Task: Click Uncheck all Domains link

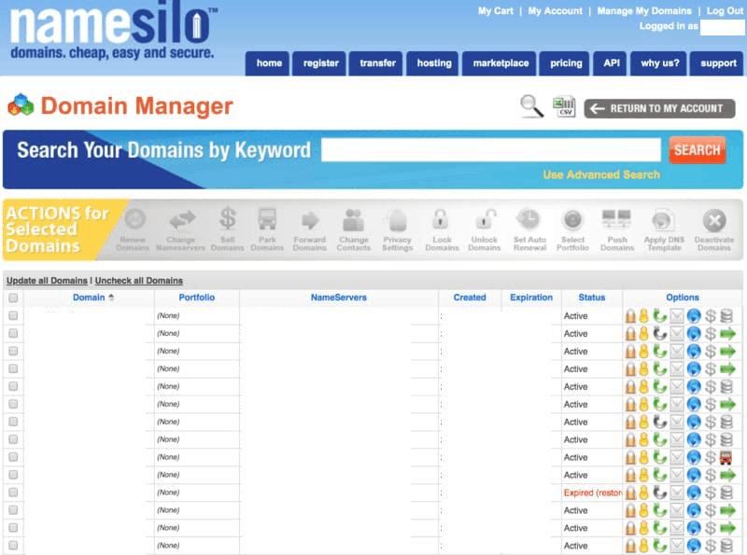Action: 138,281
